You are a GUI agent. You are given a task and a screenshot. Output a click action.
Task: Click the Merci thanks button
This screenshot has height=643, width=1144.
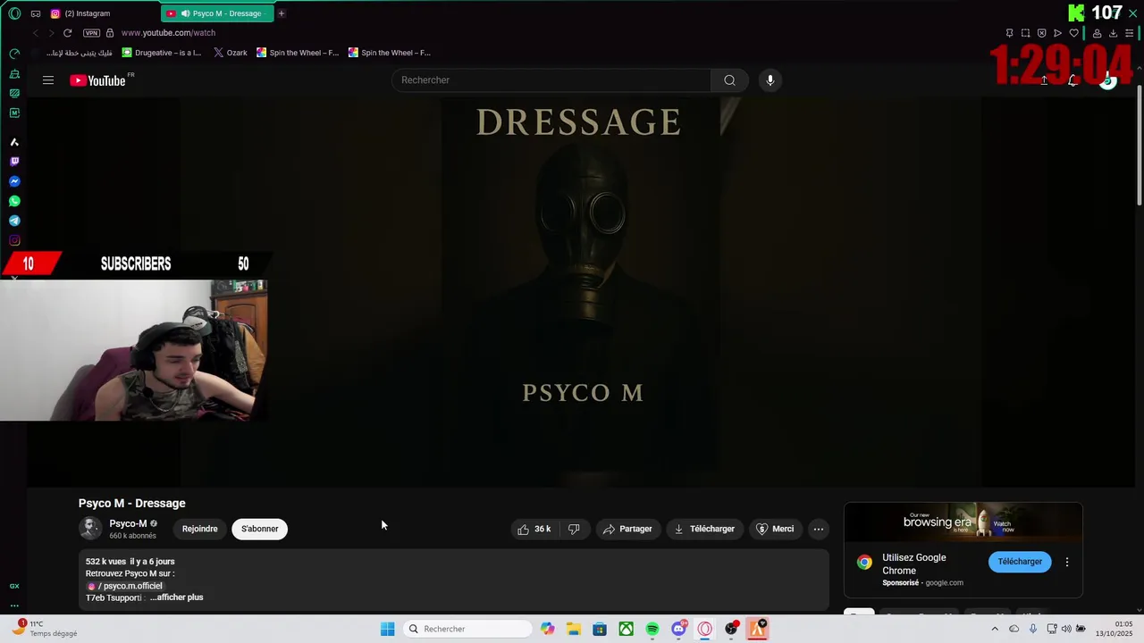click(x=776, y=529)
